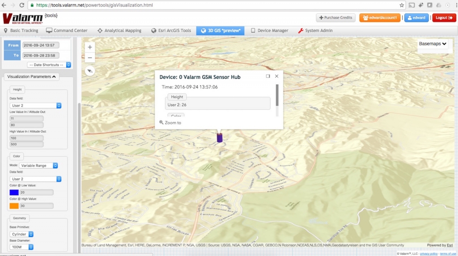
Task: Bookmark the page with the star icon
Action: (x=402, y=5)
